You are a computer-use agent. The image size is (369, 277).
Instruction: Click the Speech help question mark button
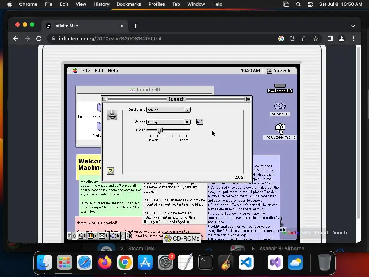pos(110,171)
